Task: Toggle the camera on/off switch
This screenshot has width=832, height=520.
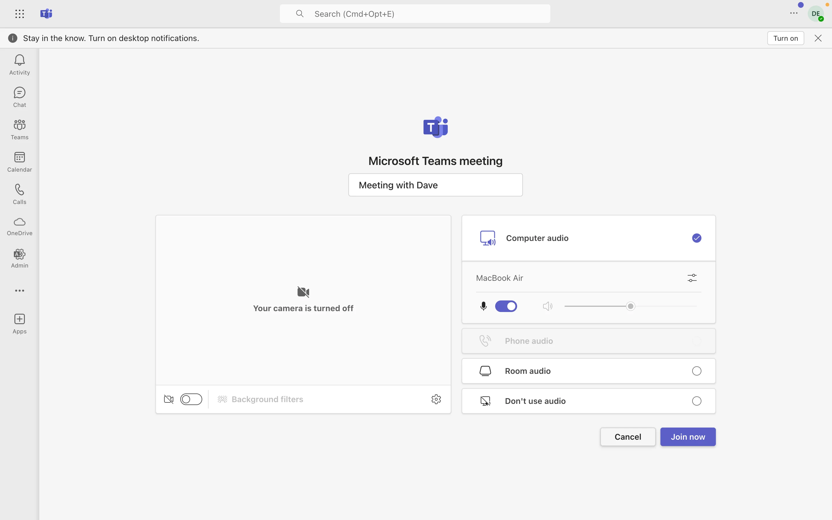Action: click(191, 398)
